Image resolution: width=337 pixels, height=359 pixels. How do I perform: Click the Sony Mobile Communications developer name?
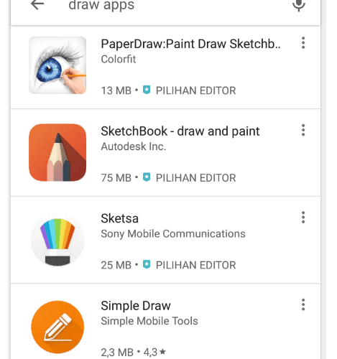173,234
